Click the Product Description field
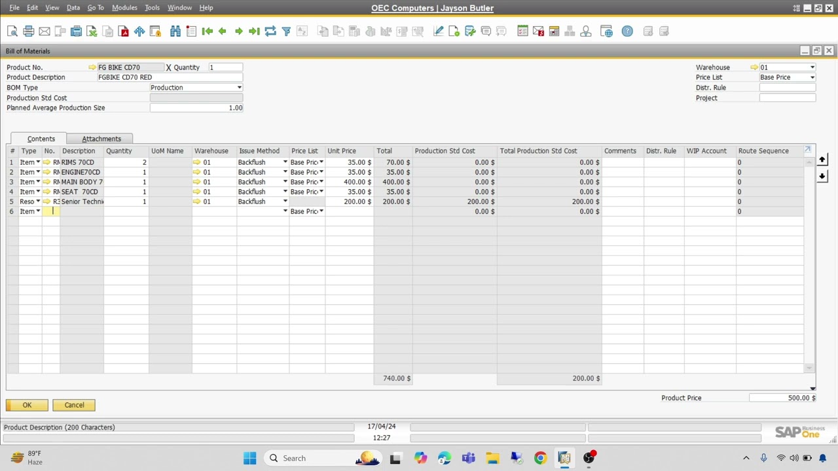Viewport: 838px width, 471px height. click(170, 77)
